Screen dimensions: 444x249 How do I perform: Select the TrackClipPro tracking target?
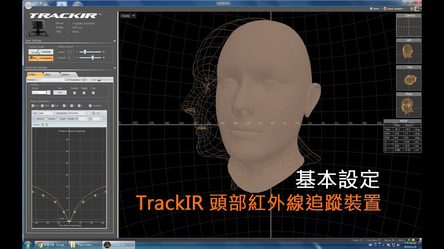tap(41, 58)
